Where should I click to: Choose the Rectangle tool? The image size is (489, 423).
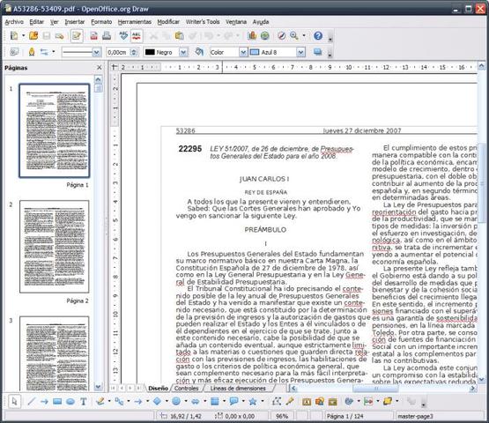(57, 402)
